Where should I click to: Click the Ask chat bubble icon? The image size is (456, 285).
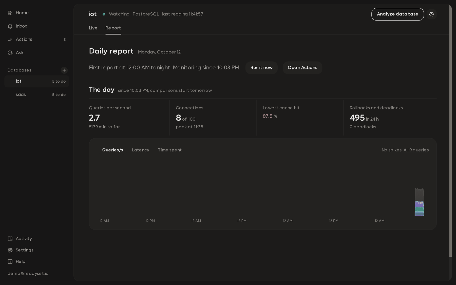click(x=10, y=53)
